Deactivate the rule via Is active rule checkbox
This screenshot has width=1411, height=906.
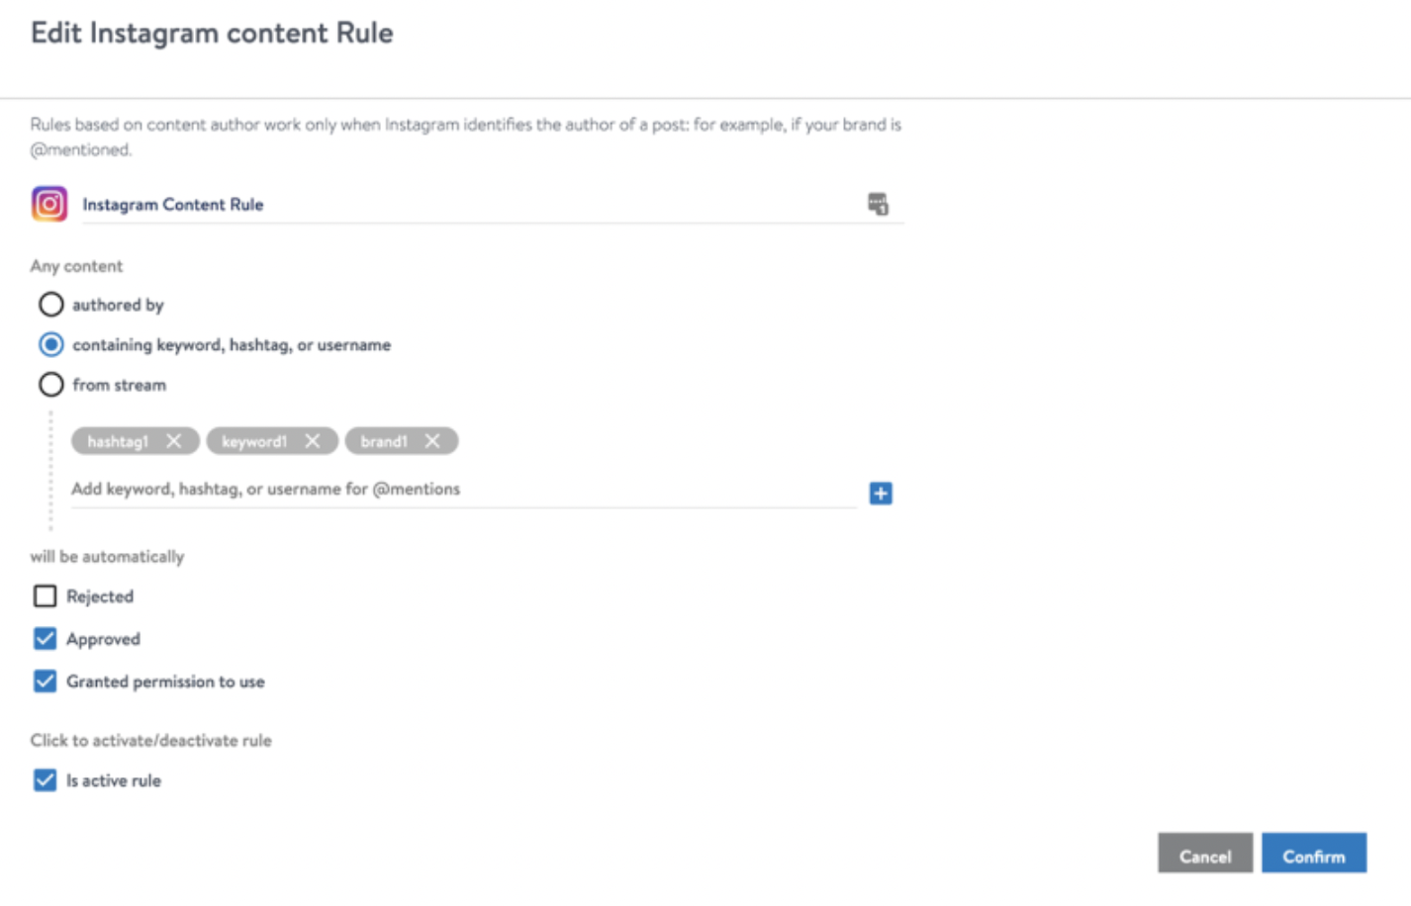(45, 779)
